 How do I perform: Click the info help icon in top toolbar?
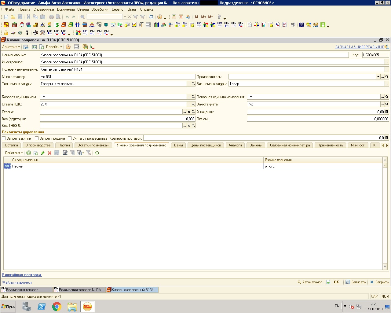(159, 17)
